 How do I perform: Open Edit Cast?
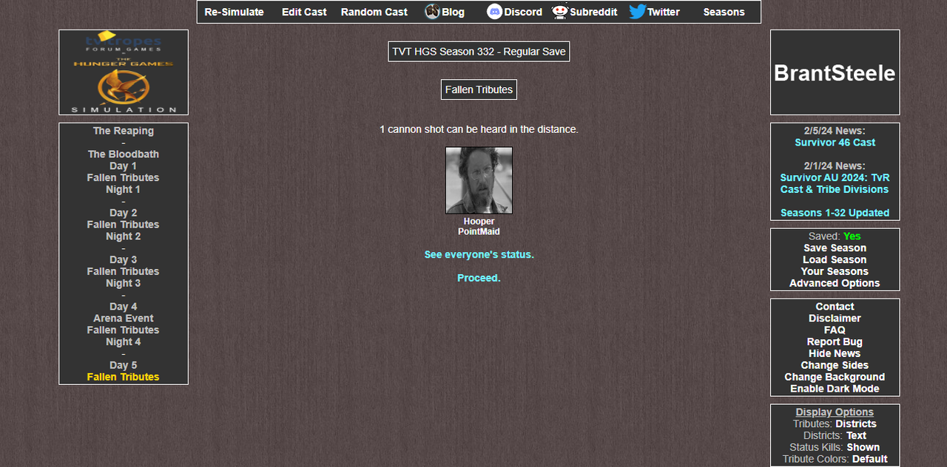pos(304,12)
